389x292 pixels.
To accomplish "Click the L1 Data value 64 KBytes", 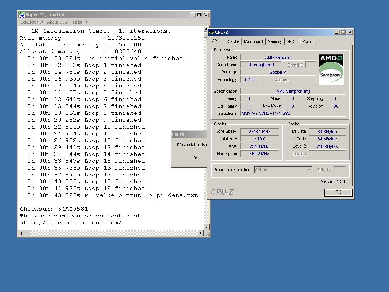I will point(327,132).
